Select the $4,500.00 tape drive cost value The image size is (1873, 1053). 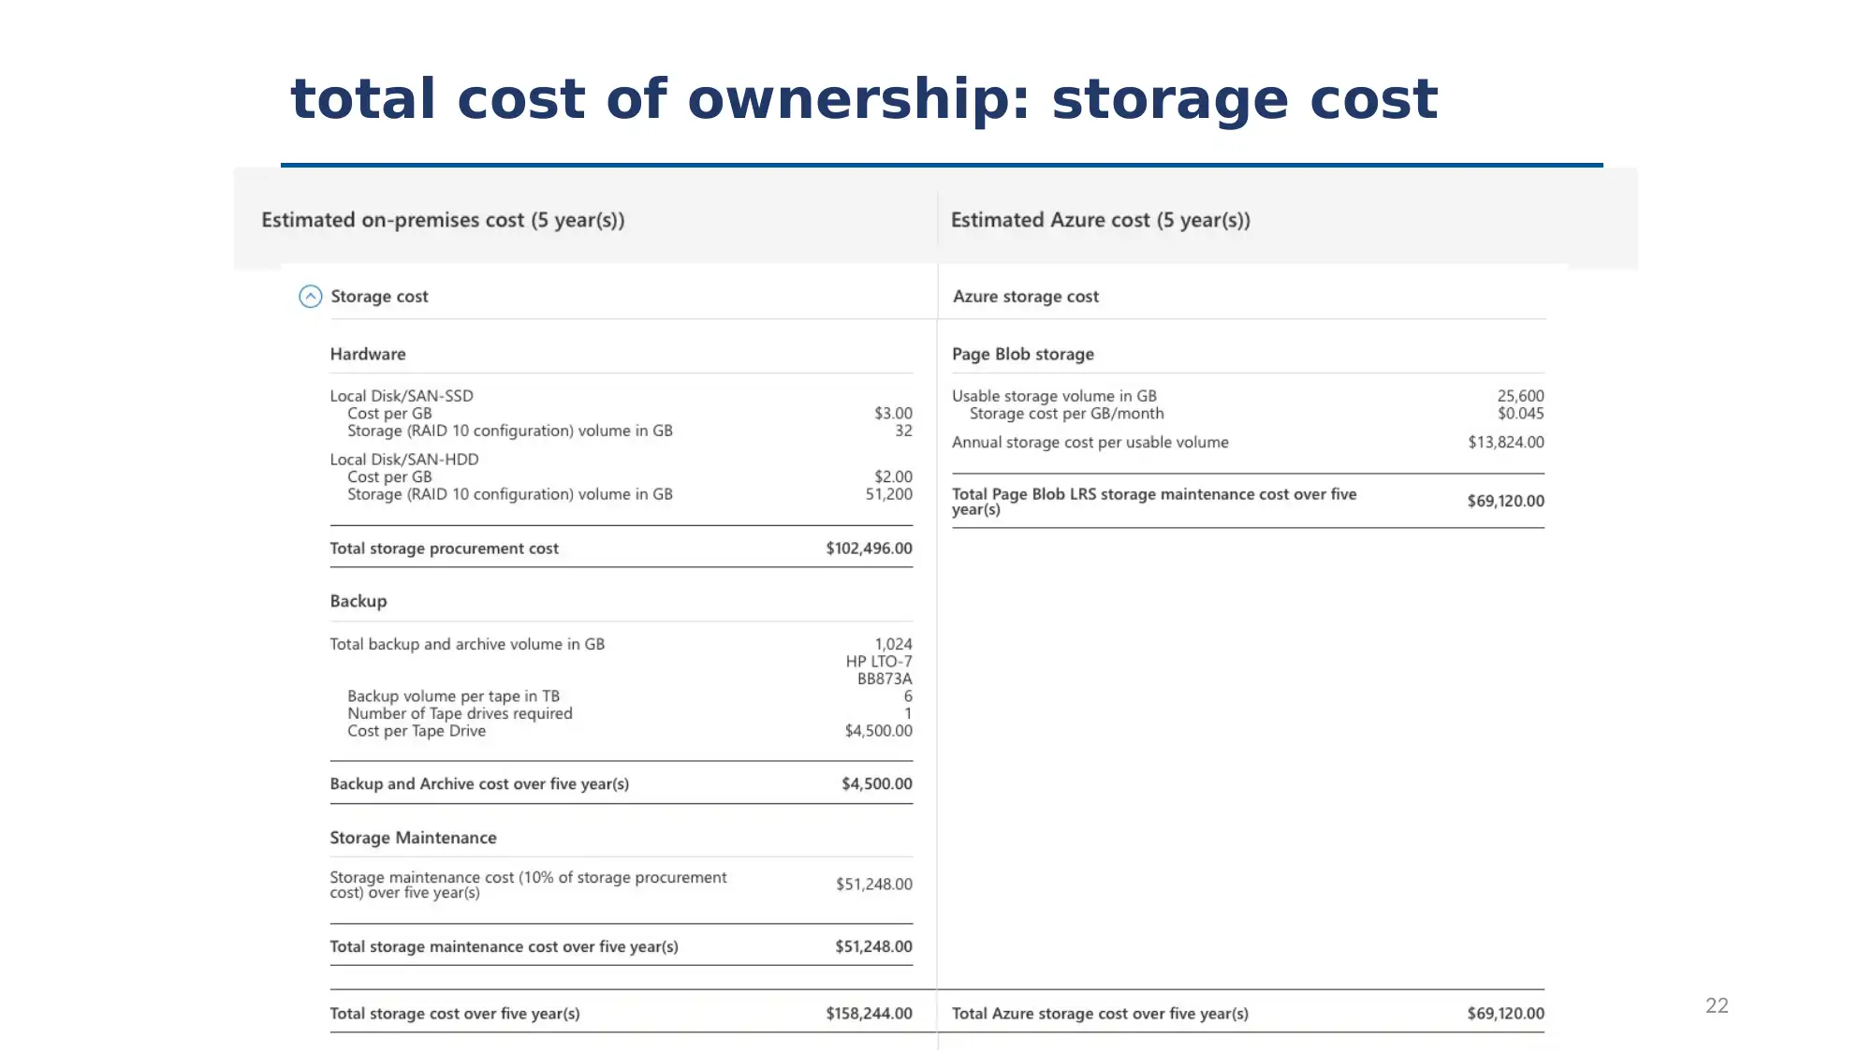pos(878,731)
